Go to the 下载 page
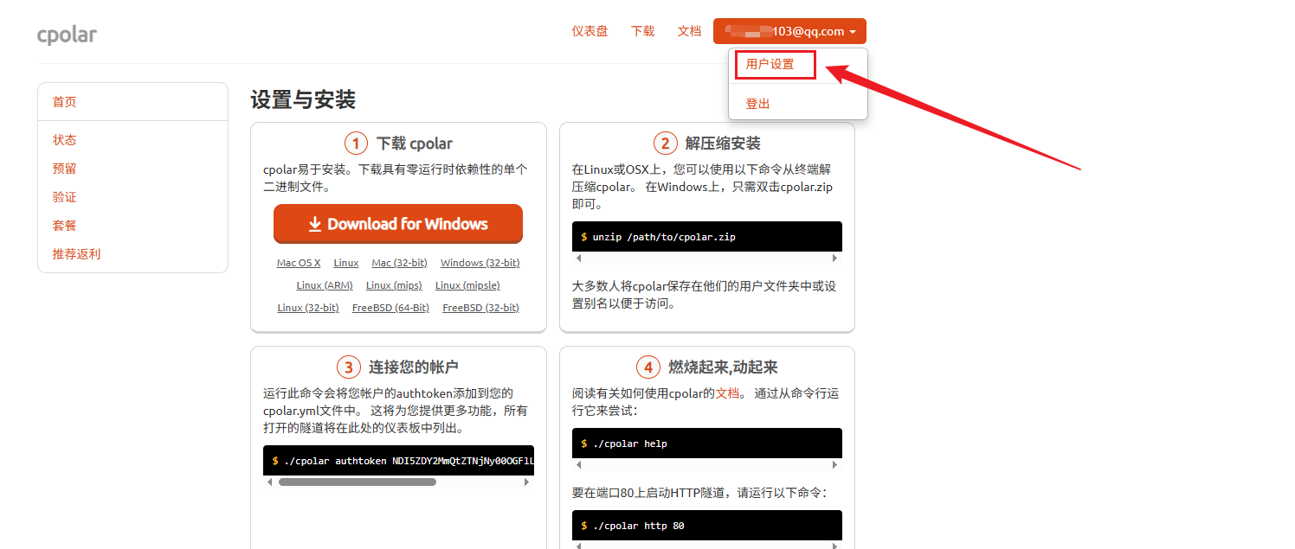 tap(642, 31)
